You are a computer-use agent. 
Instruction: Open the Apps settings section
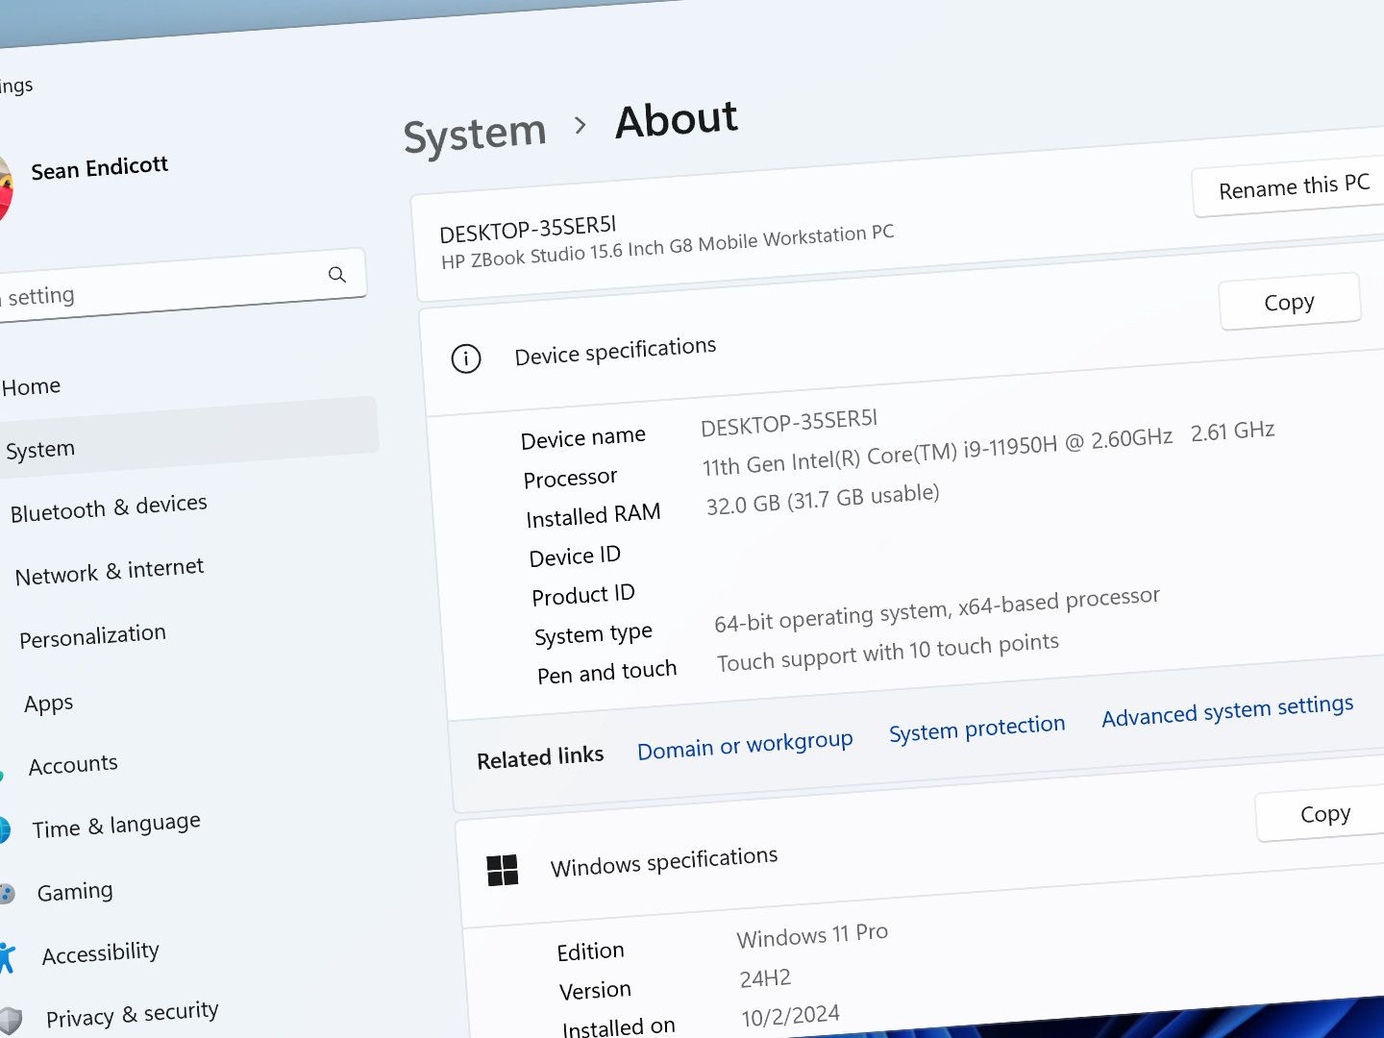tap(49, 704)
